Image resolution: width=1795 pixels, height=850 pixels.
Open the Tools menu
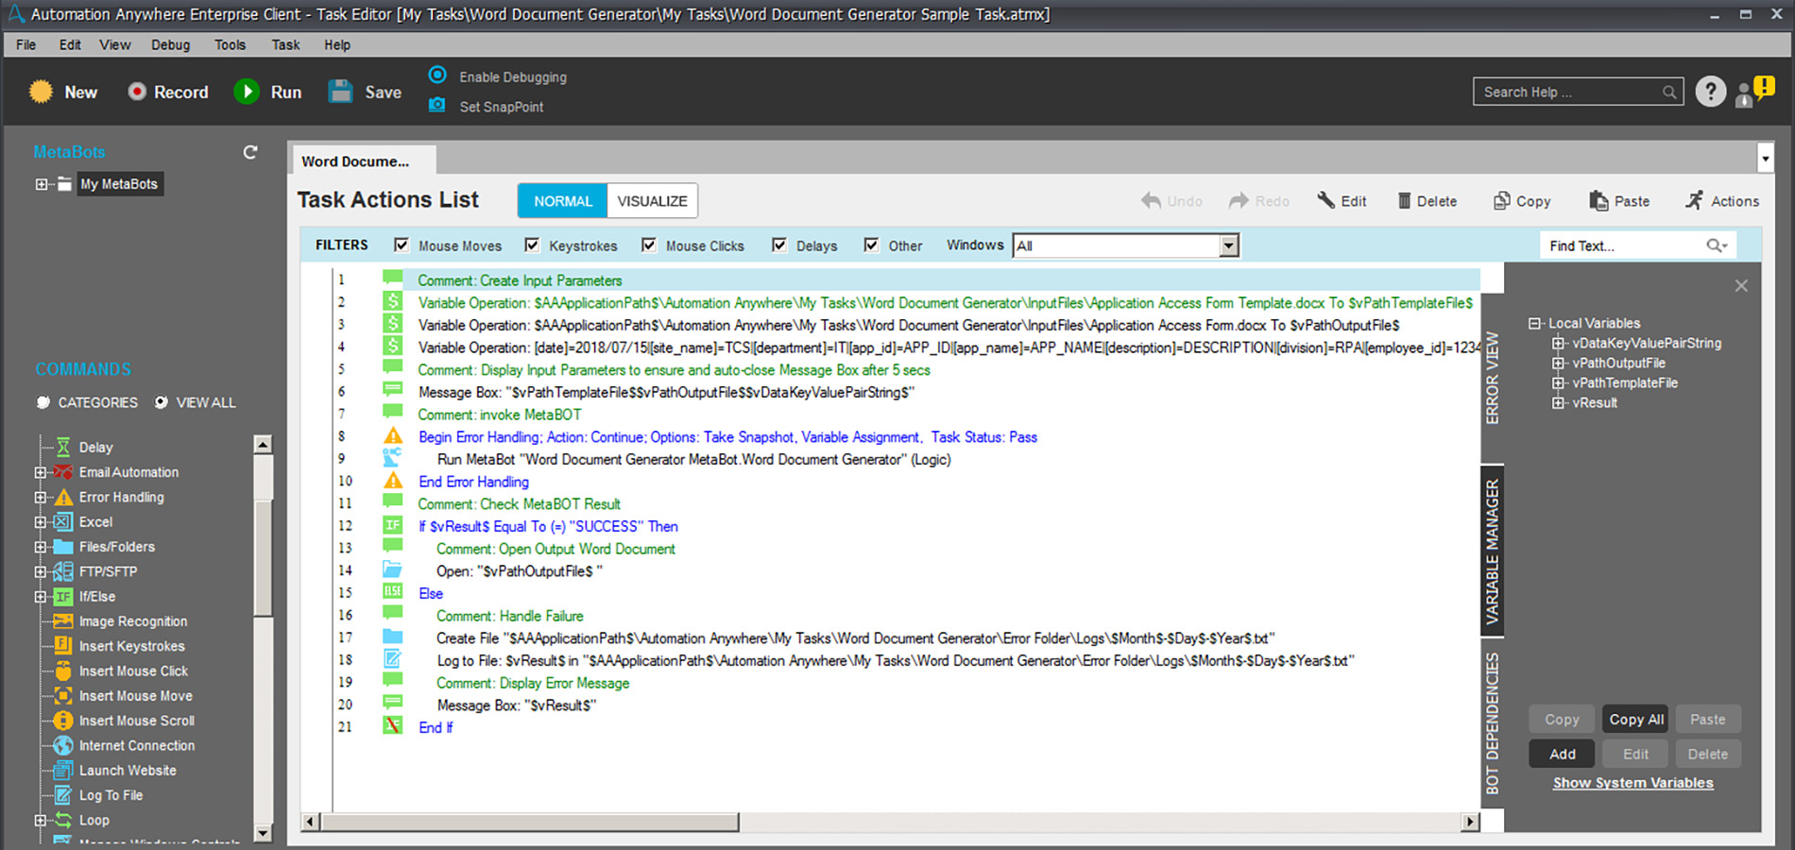coord(230,44)
